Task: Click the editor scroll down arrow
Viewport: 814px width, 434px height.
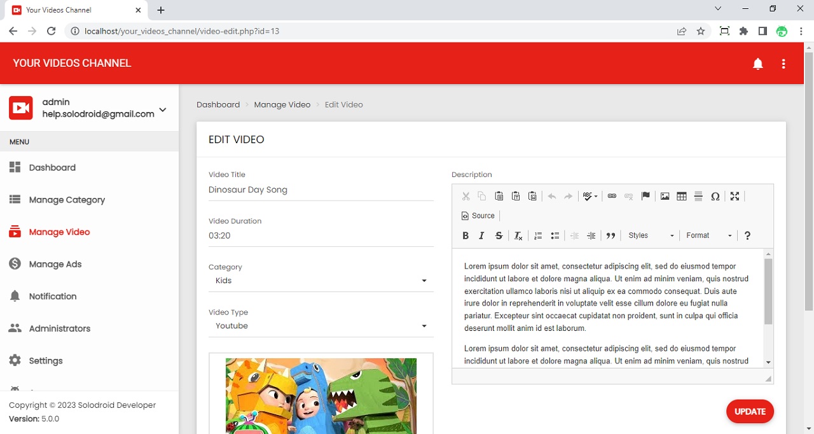Action: point(768,362)
